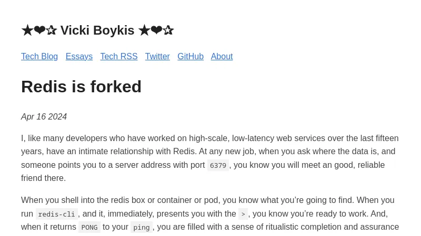Click the Apr 16 2024 post date

tap(44, 117)
